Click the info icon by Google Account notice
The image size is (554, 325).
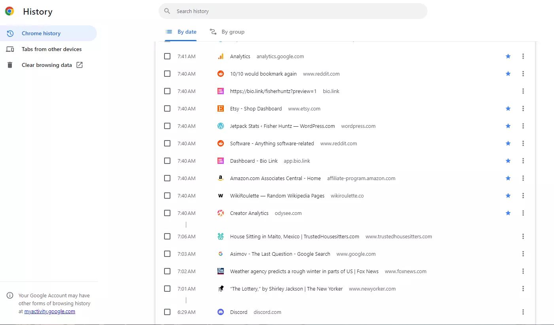coord(10,295)
